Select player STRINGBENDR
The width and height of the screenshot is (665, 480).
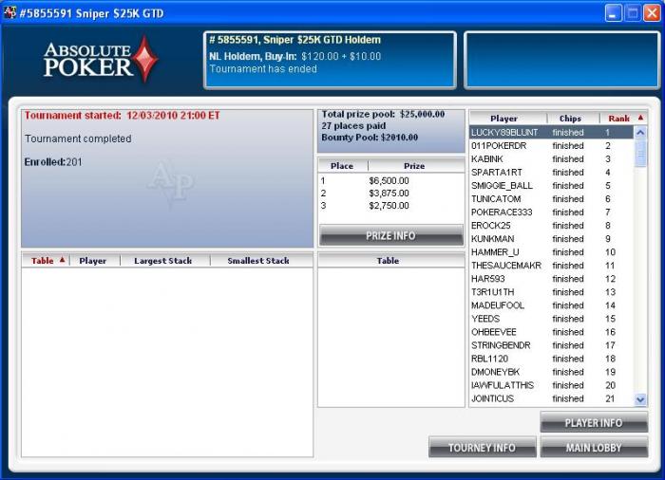click(551, 345)
